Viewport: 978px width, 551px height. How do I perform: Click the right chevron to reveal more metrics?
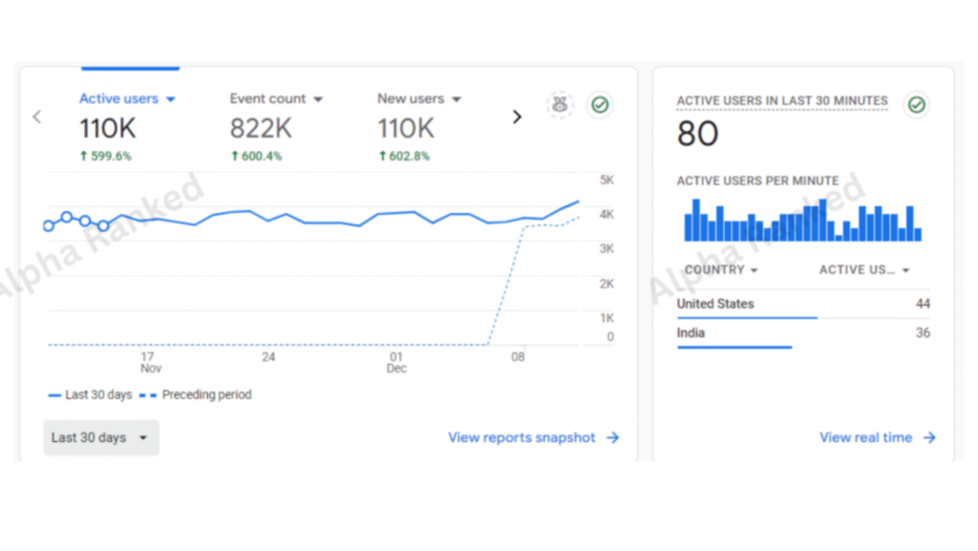(517, 116)
